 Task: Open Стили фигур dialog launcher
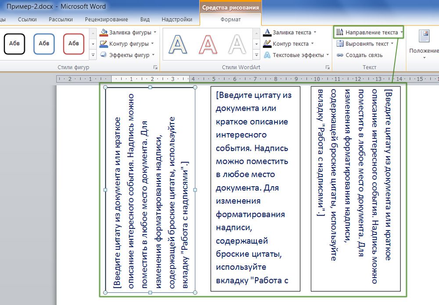(x=155, y=67)
